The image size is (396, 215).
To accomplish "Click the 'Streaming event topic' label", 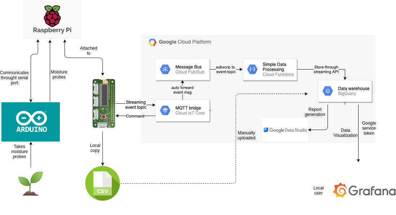I will tap(136, 104).
